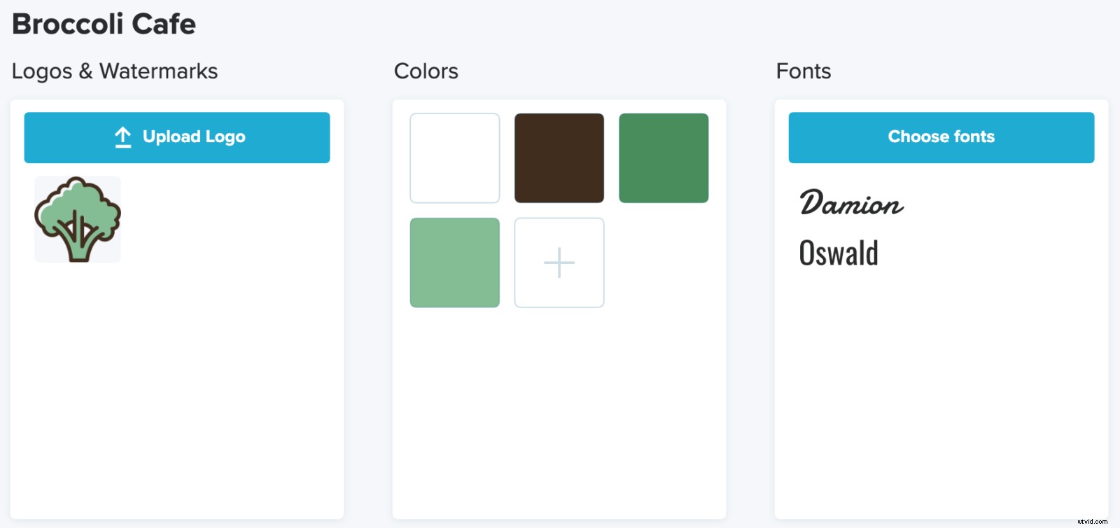Click the Broccoli Cafe title heading
1120x528 pixels.
pos(104,23)
